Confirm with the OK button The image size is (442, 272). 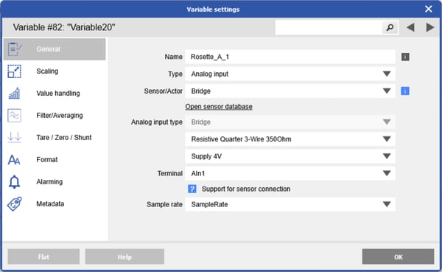point(398,257)
